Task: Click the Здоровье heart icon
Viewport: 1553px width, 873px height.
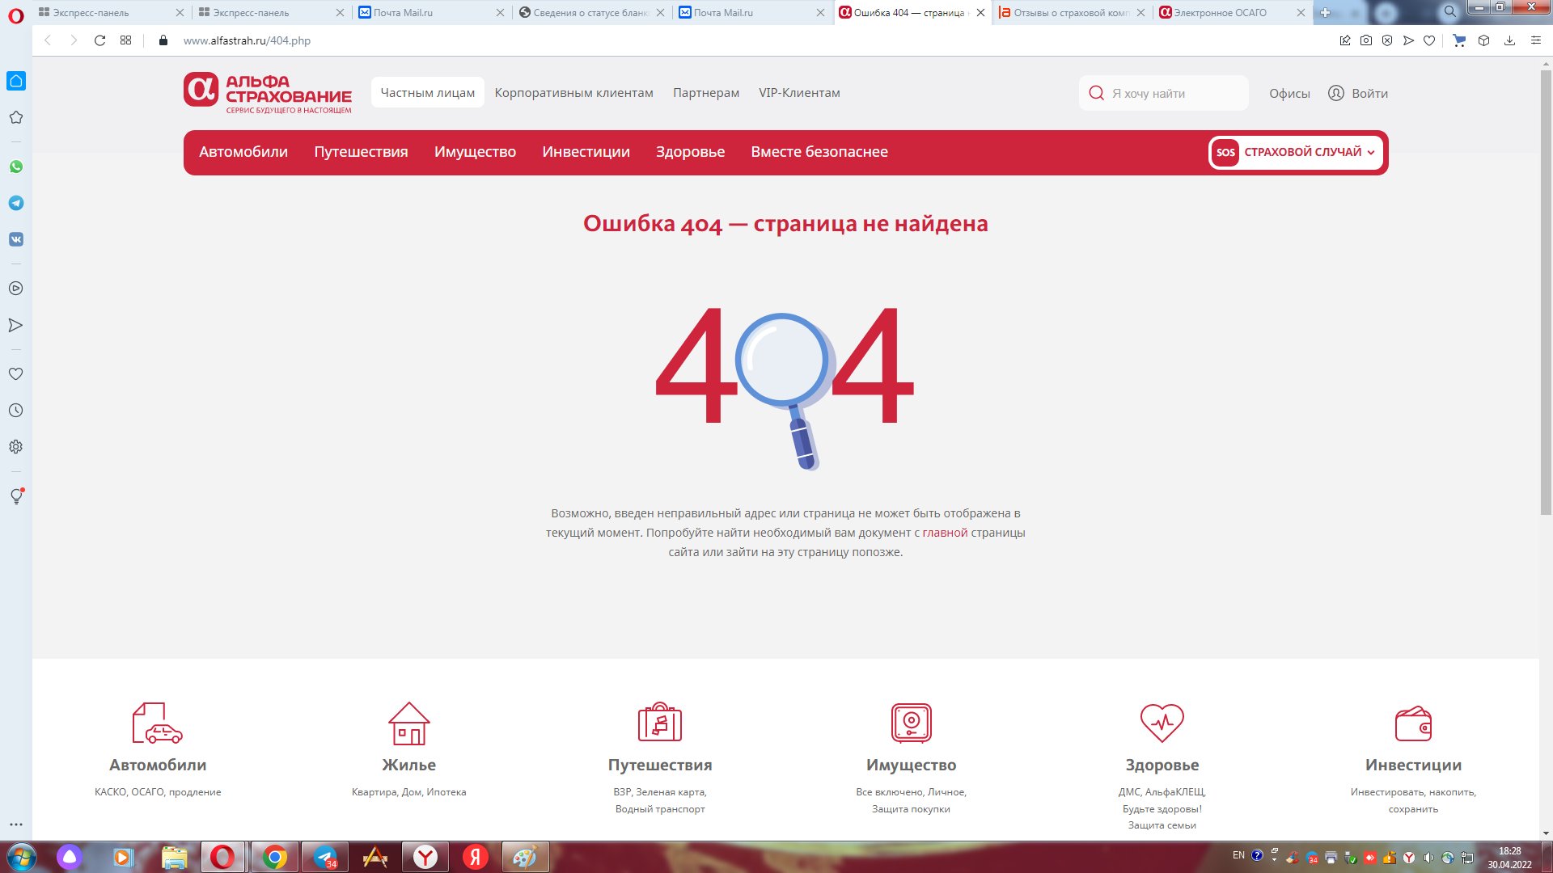Action: [x=1162, y=723]
